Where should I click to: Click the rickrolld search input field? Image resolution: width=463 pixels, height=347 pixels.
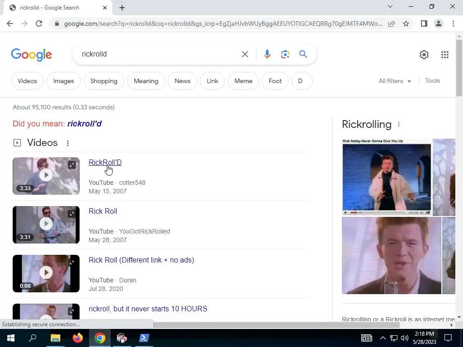coord(160,54)
